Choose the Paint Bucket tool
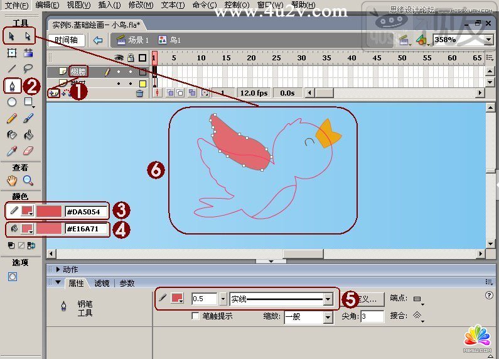The width and height of the screenshot is (499, 359). 28,135
